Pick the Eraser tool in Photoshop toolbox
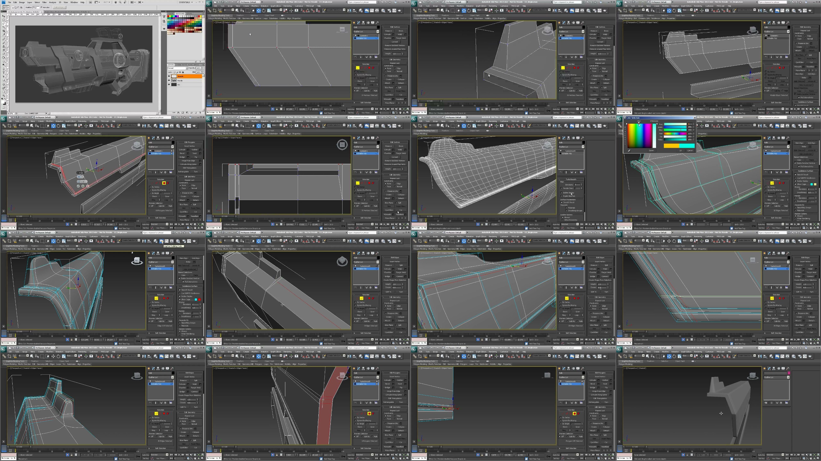The height and width of the screenshot is (461, 821). point(4,54)
